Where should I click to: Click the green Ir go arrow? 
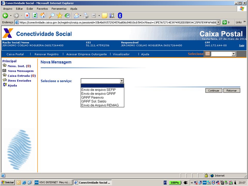(224, 22)
